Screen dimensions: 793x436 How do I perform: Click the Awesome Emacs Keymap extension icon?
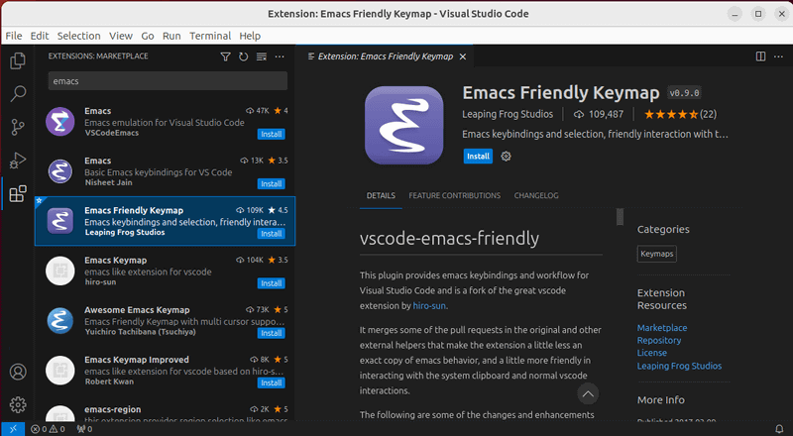pos(60,321)
